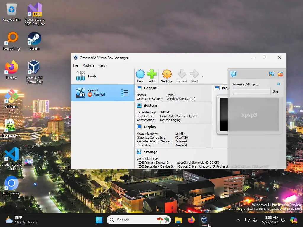Click the Storage section header
Viewport: 303px width, 227px height.
coord(151,152)
